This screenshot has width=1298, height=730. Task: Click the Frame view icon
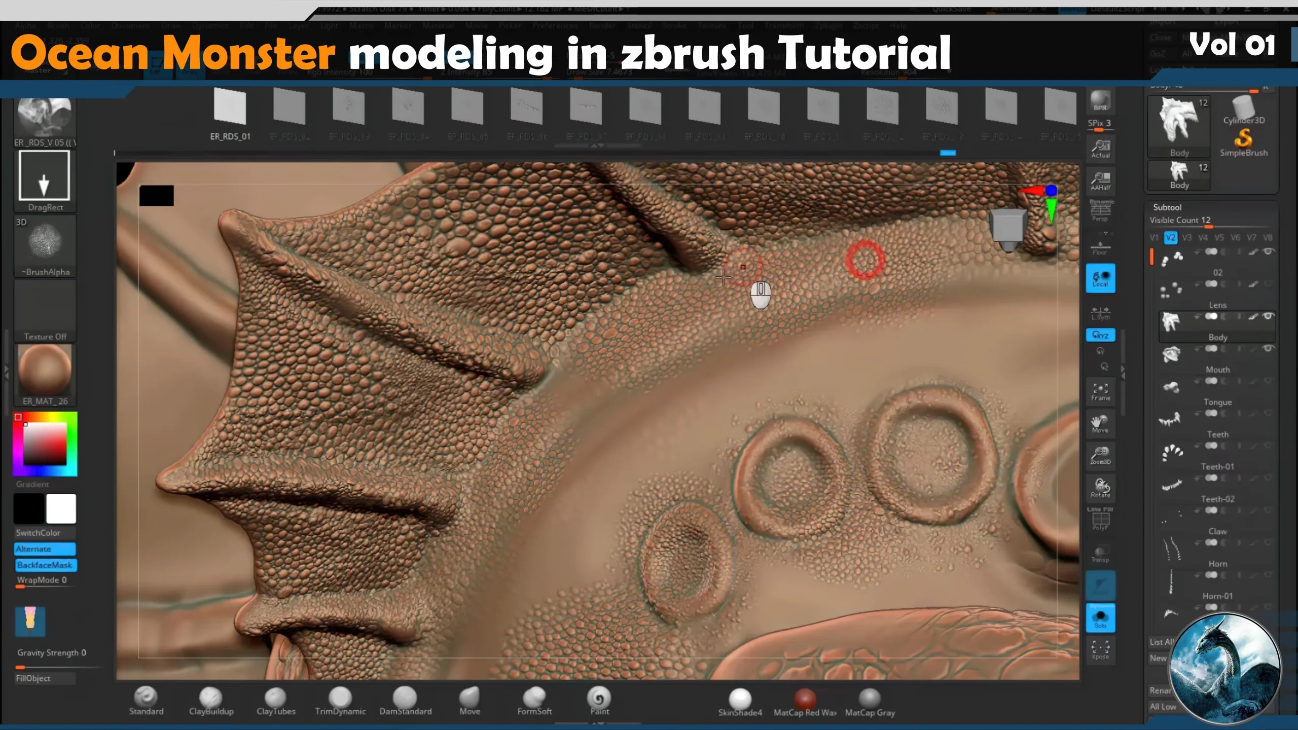1100,392
